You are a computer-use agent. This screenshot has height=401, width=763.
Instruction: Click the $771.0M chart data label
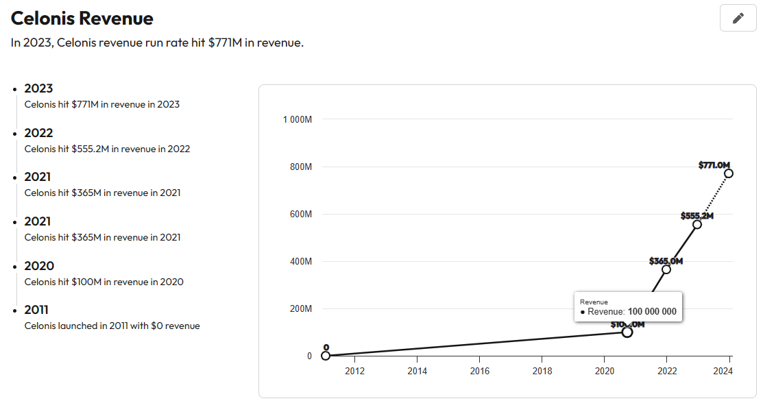pyautogui.click(x=714, y=165)
